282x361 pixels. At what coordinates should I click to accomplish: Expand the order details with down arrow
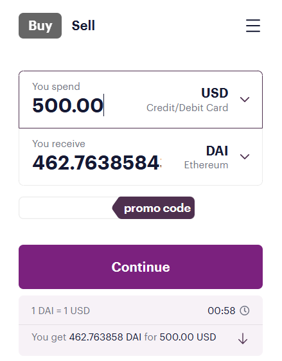point(243,339)
